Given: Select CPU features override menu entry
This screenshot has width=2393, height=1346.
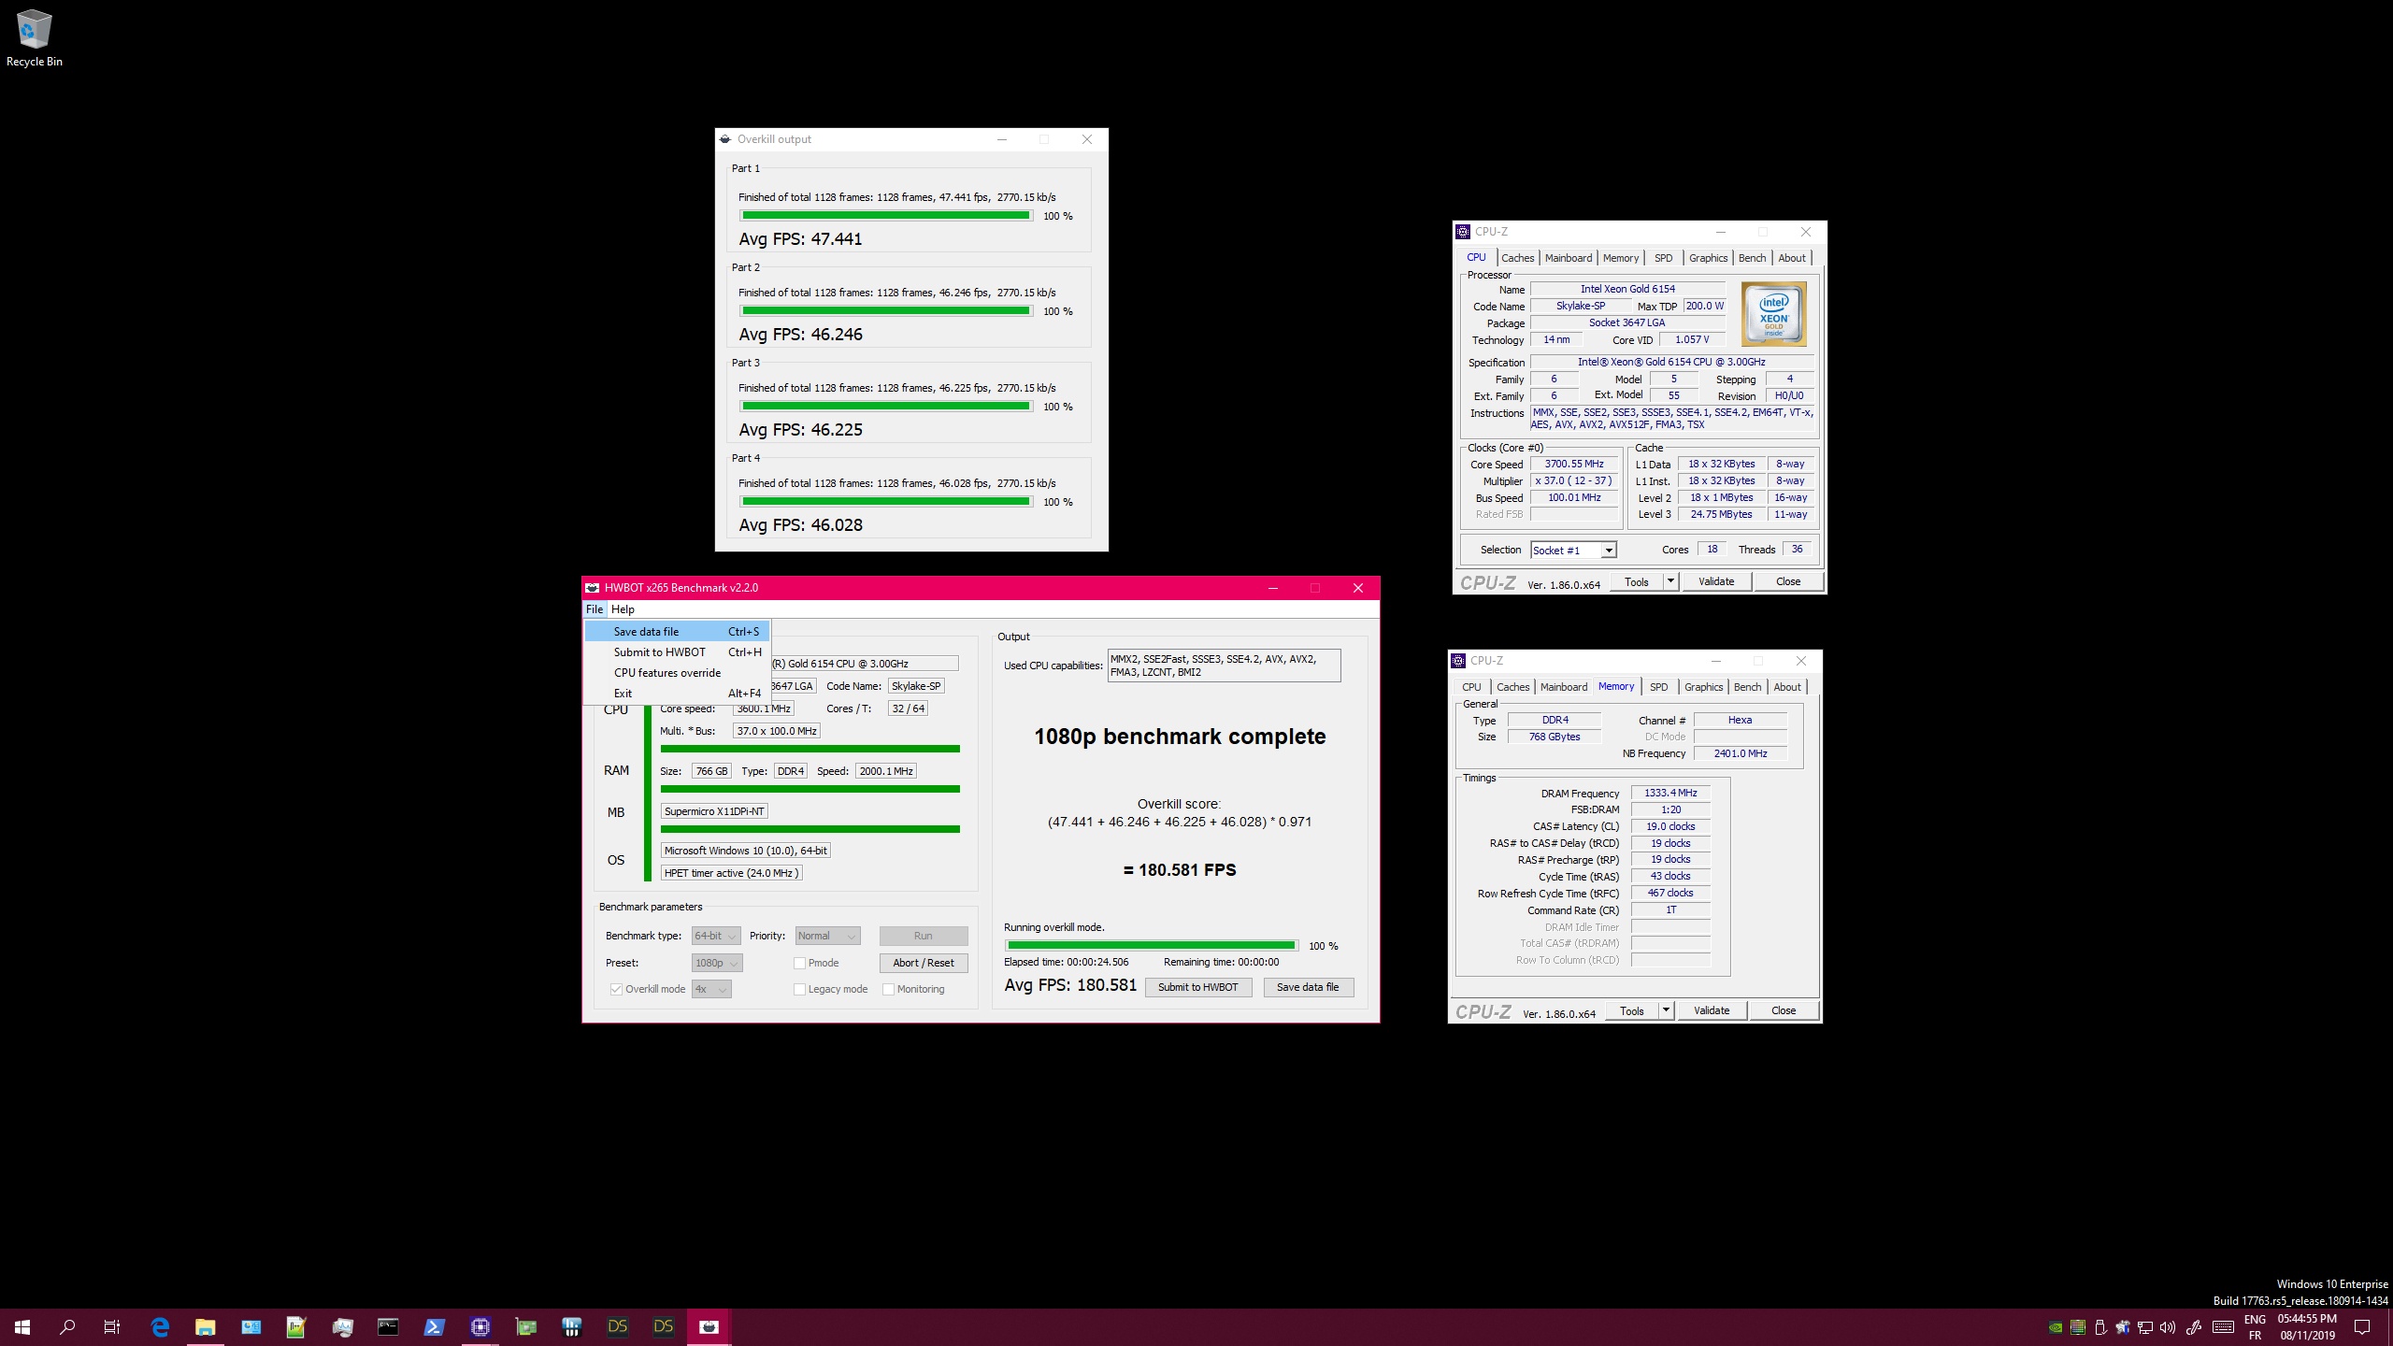Looking at the screenshot, I should [677, 673].
